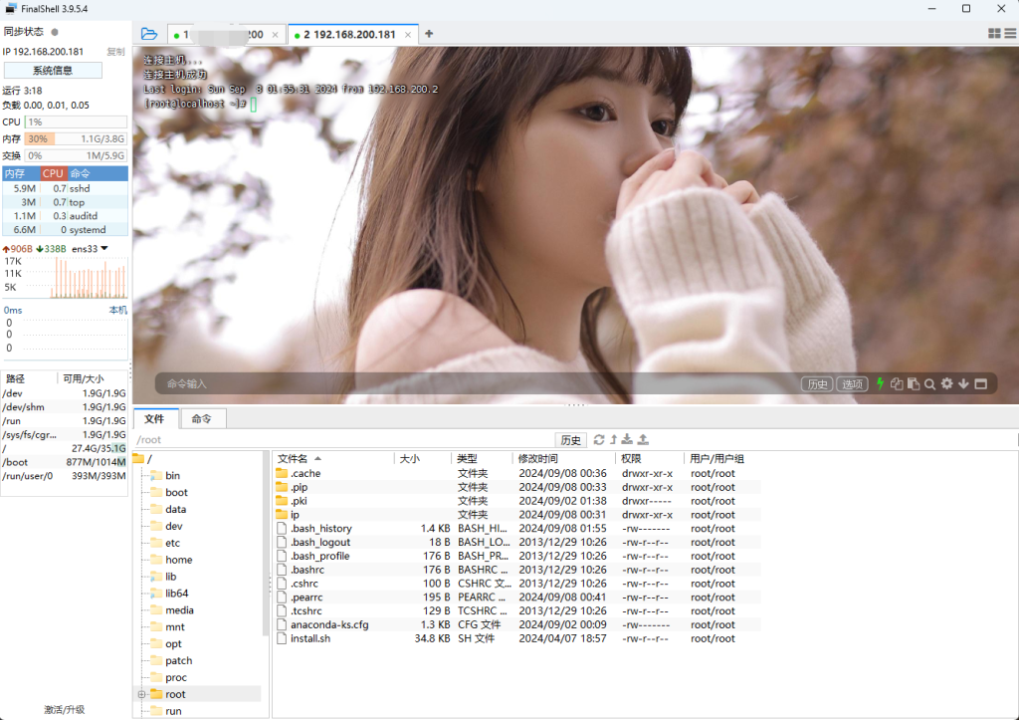
Task: Focus the 命令输入 command input field
Action: pos(478,383)
